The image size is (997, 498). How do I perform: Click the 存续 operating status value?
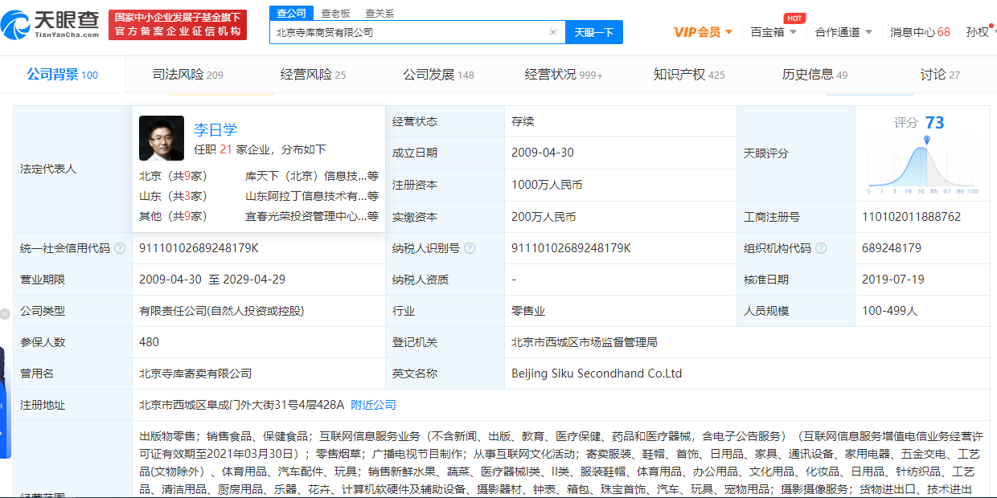(x=523, y=121)
